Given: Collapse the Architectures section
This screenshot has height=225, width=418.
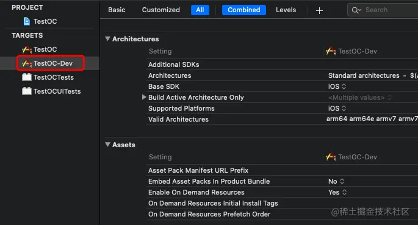Looking at the screenshot, I should point(107,39).
